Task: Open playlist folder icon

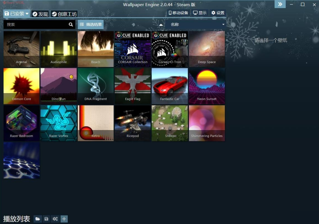Action: (38, 219)
